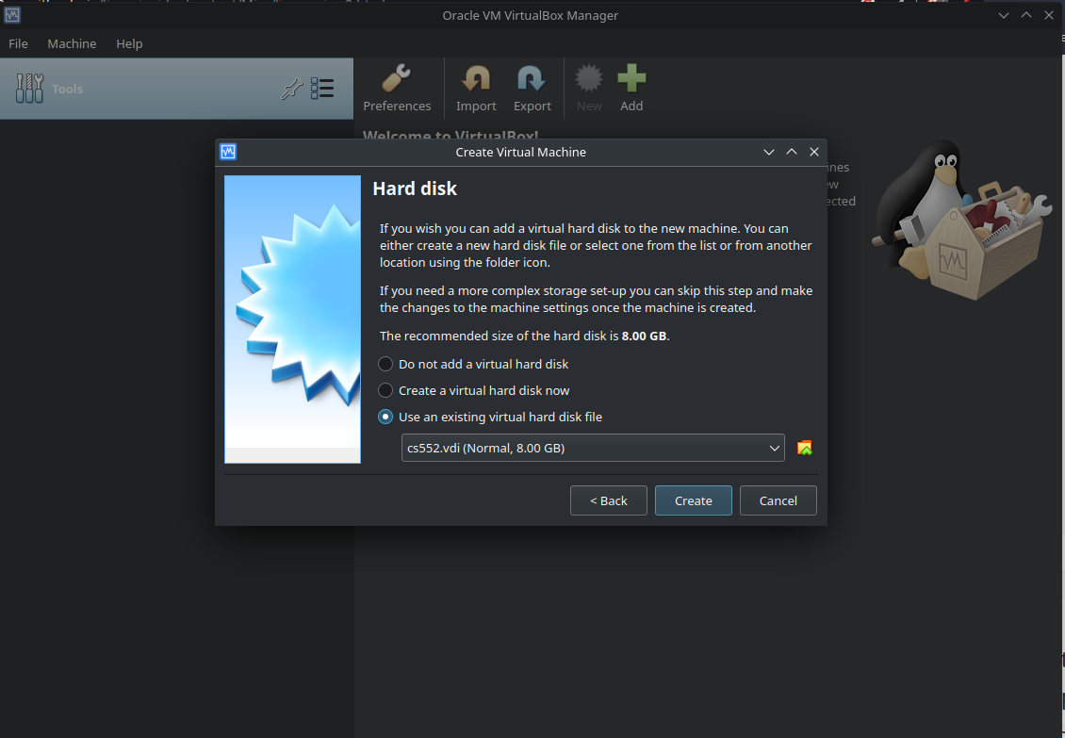Select 'Do not add a virtual hard disk'
The image size is (1065, 738).
[x=385, y=364]
